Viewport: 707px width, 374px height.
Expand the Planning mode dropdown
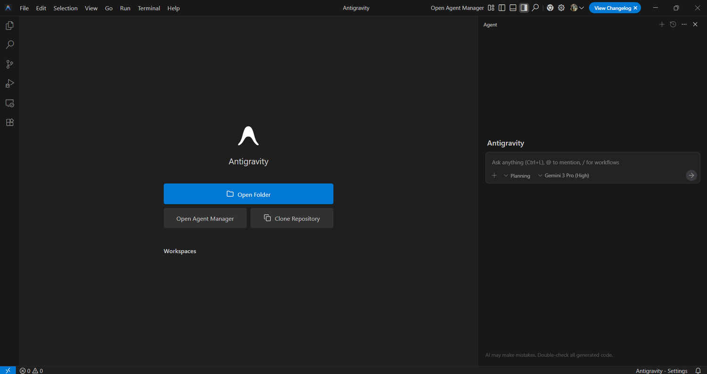point(517,176)
